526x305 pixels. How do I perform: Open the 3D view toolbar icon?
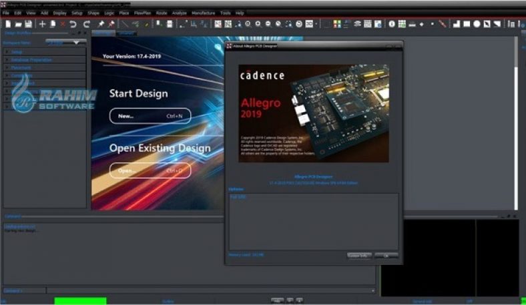(310, 24)
